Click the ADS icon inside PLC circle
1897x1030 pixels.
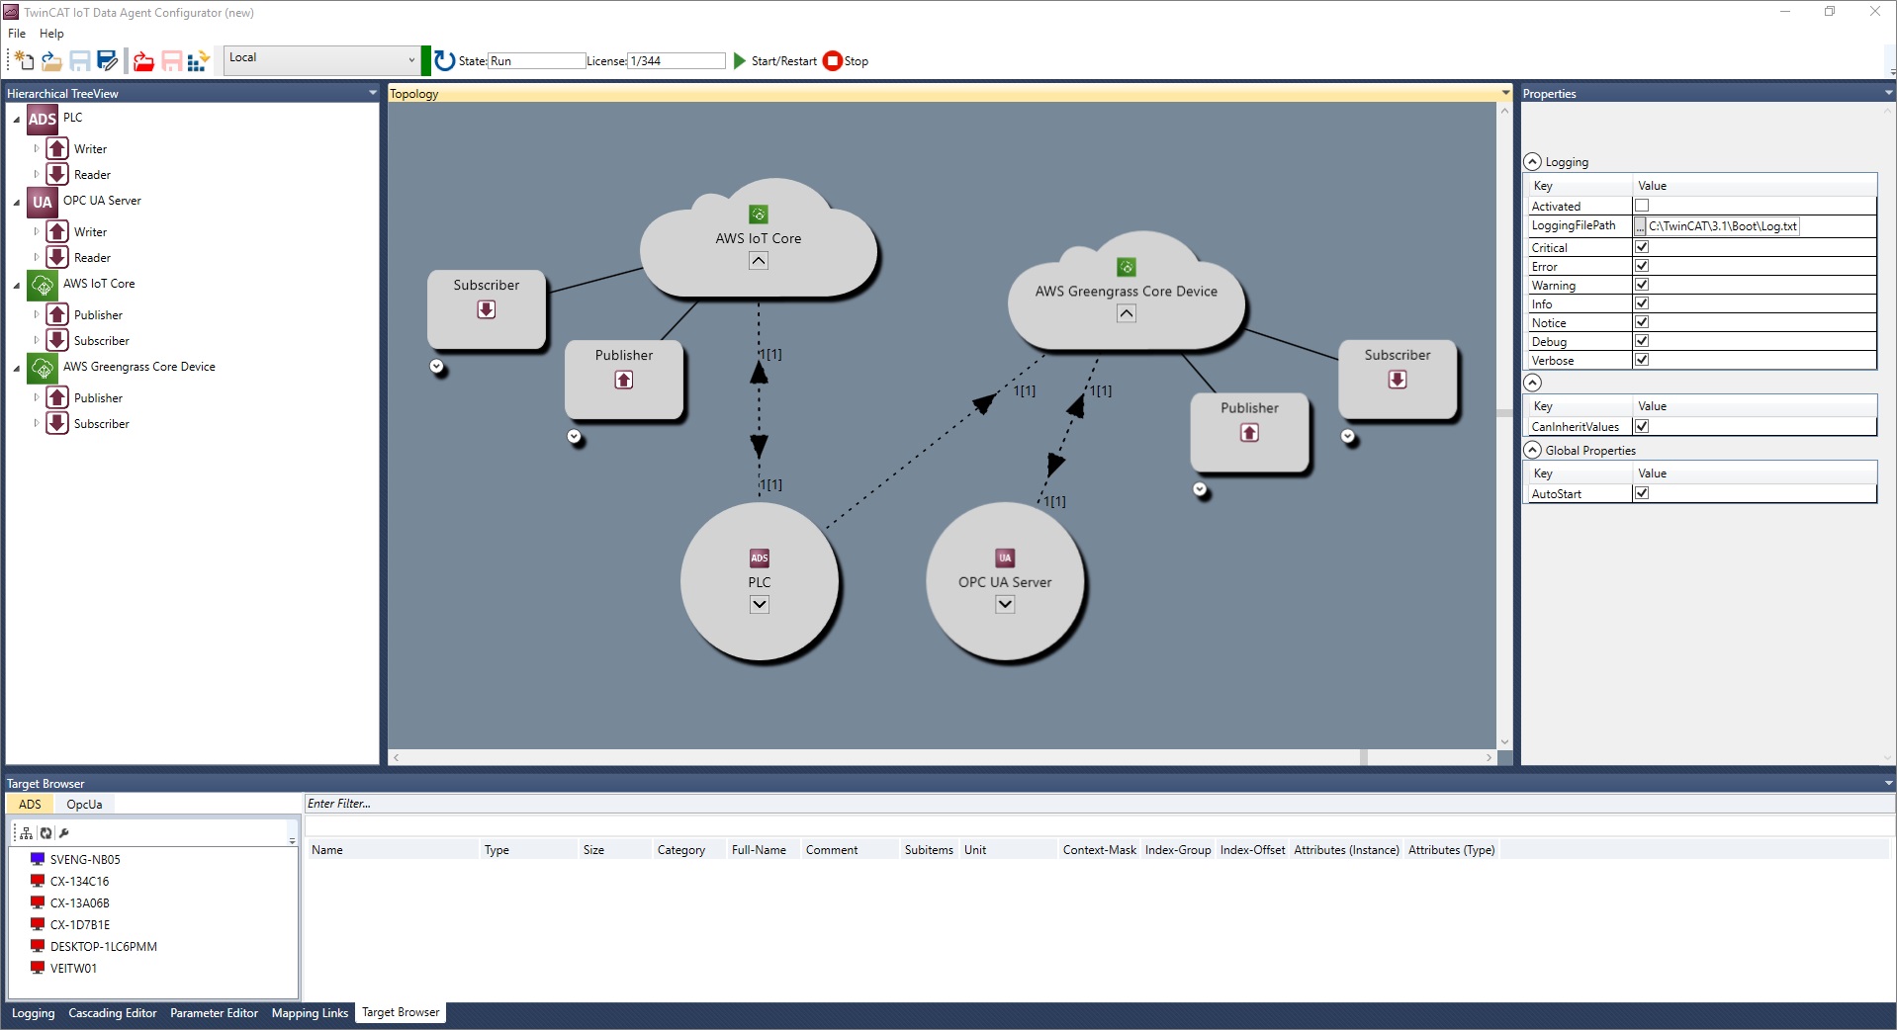tap(760, 558)
